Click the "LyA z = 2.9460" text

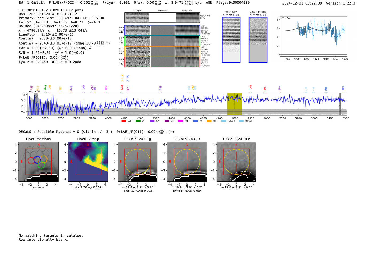33,62
